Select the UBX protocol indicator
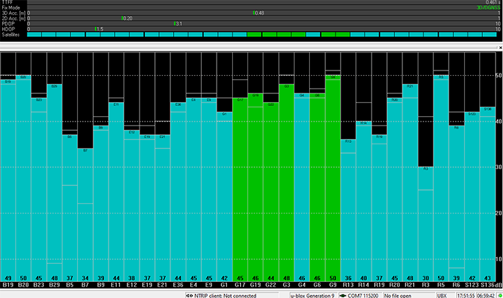The image size is (503, 298). [x=443, y=294]
